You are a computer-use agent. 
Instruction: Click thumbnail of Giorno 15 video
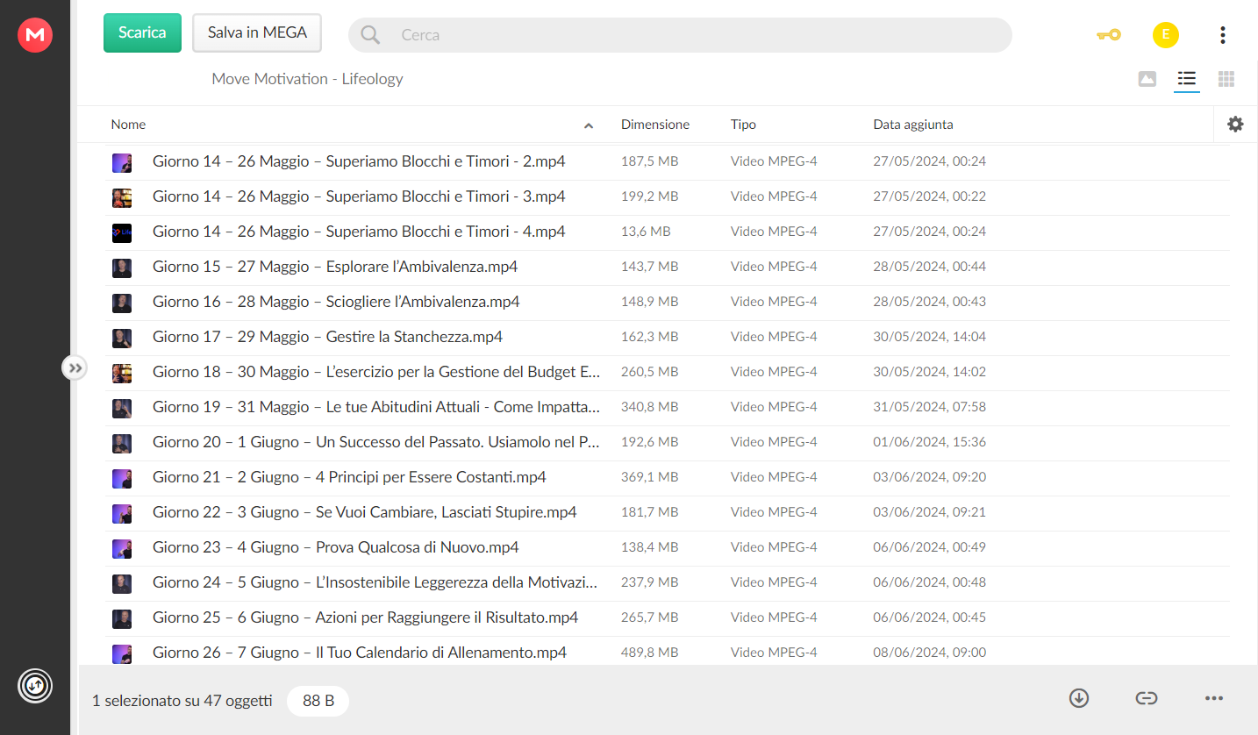pos(122,268)
